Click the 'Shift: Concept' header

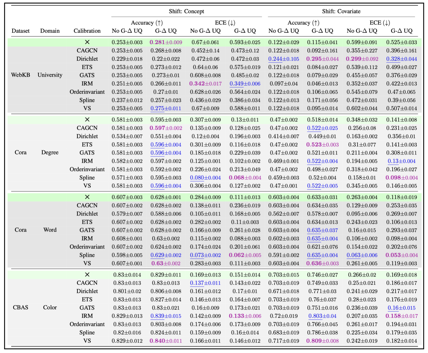186,11
